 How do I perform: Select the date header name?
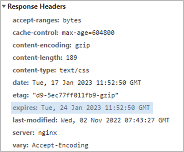click(x=21, y=83)
